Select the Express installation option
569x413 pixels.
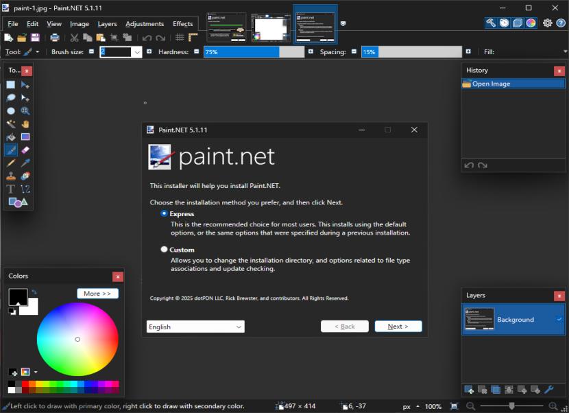pos(165,213)
